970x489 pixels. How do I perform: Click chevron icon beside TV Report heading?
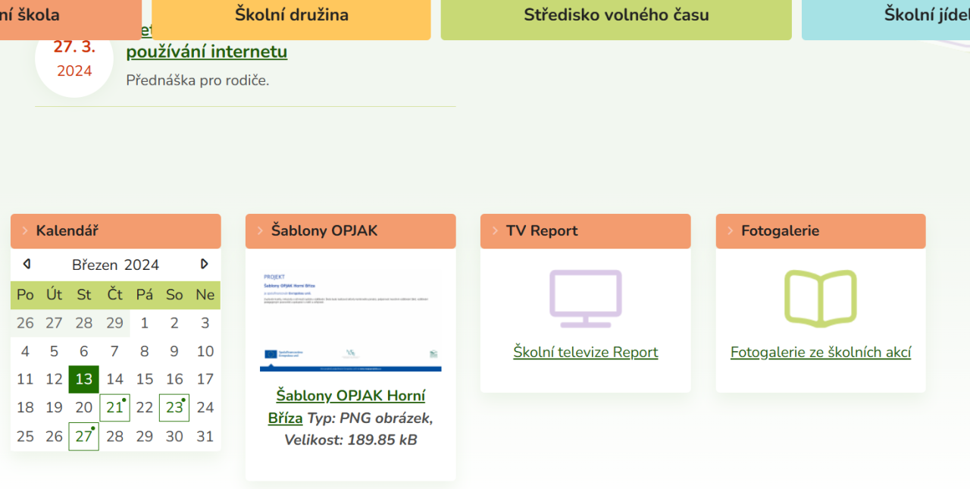point(495,231)
